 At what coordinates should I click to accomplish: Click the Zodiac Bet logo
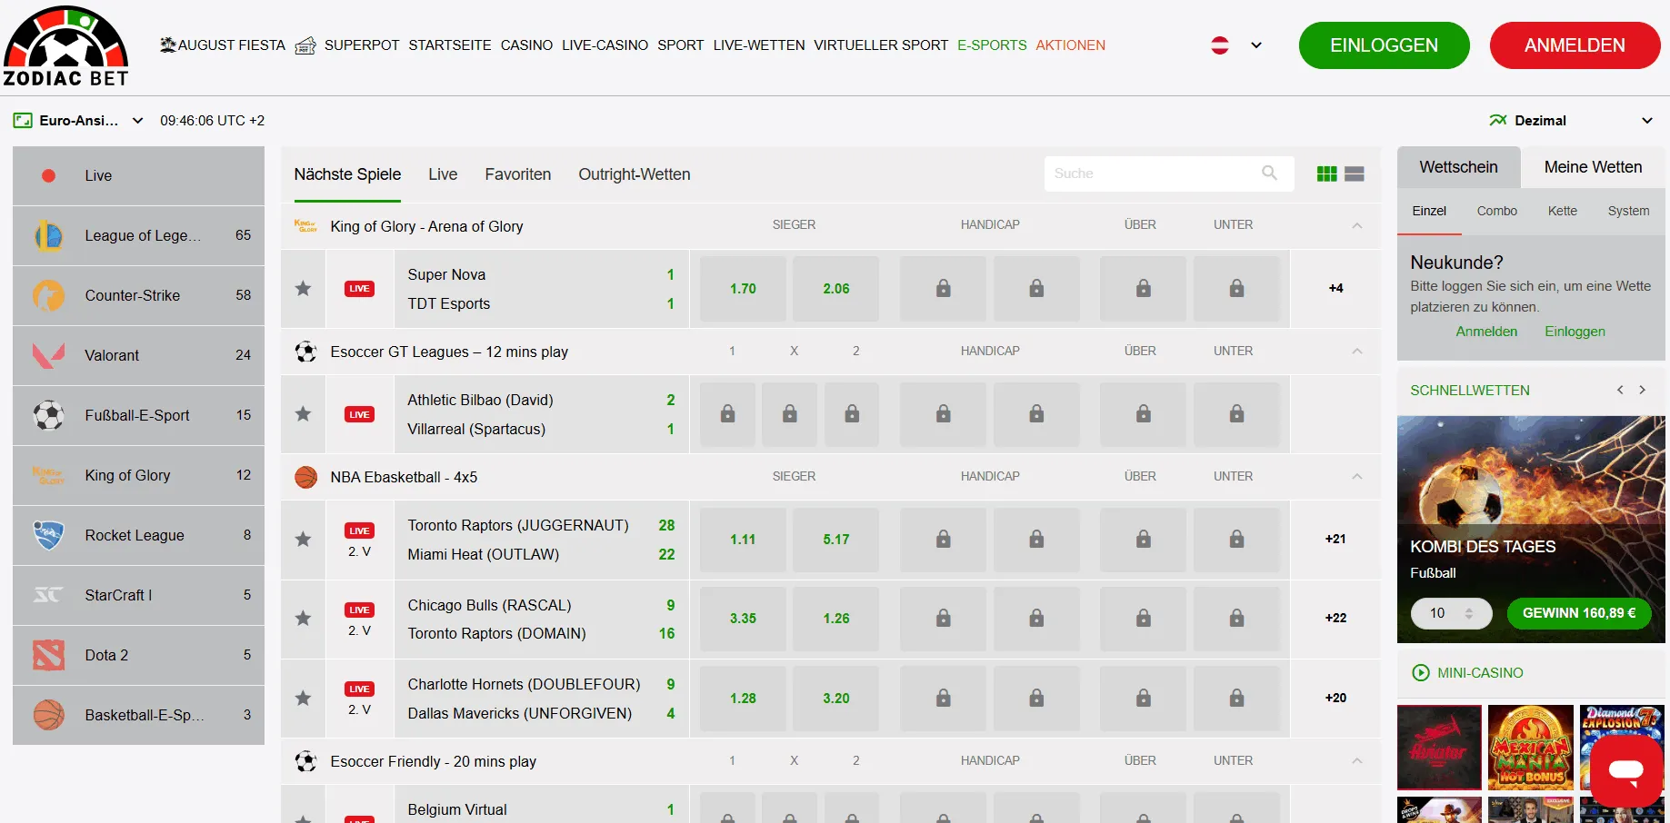click(x=65, y=46)
